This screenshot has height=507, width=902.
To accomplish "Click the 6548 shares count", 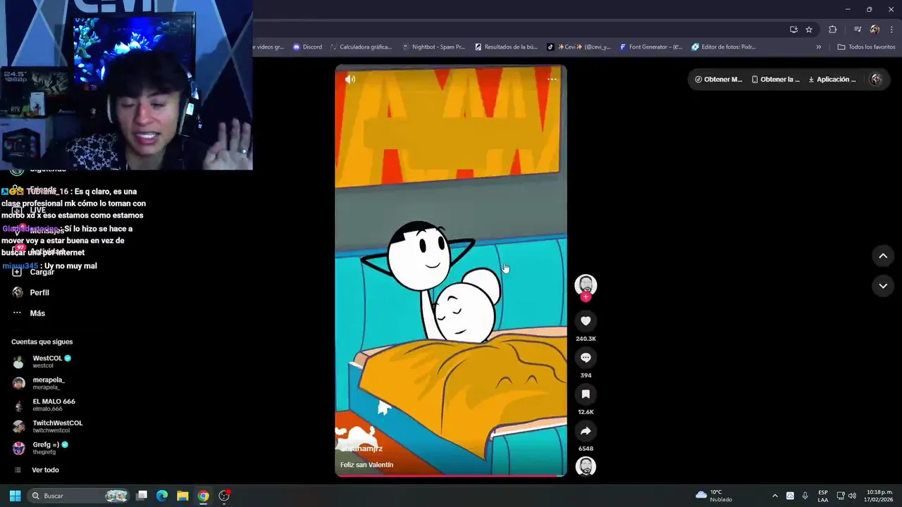I will click(x=586, y=449).
